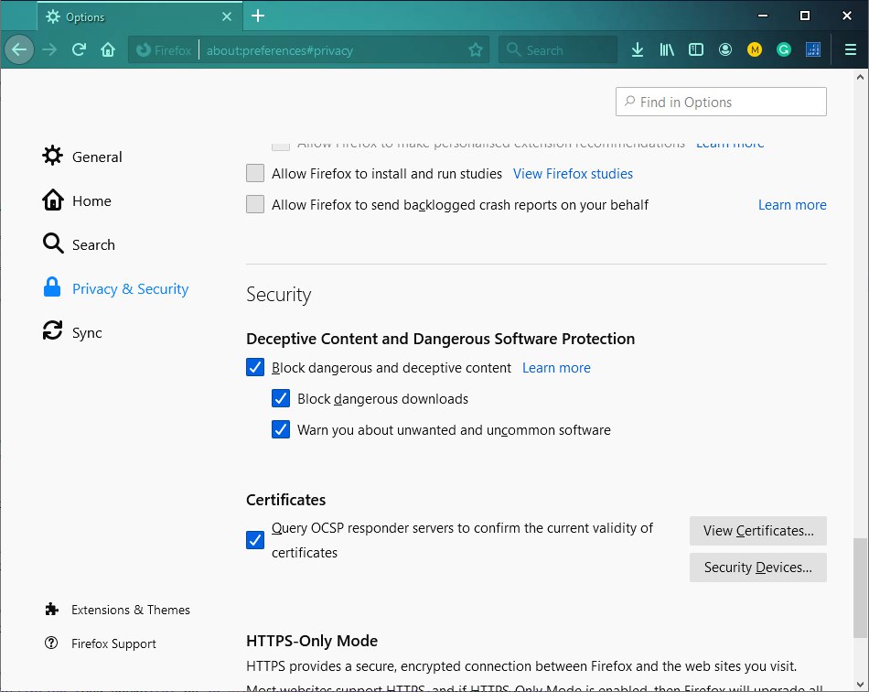Click the address bar URL

(280, 50)
